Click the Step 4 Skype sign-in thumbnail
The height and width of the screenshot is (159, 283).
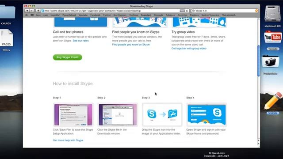pos(207,115)
